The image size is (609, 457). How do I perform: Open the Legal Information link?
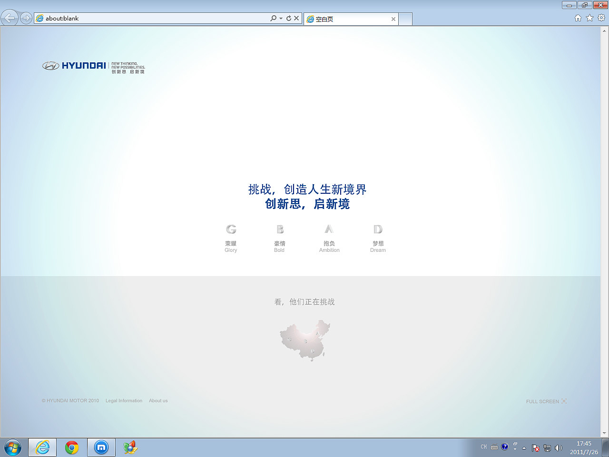(124, 401)
